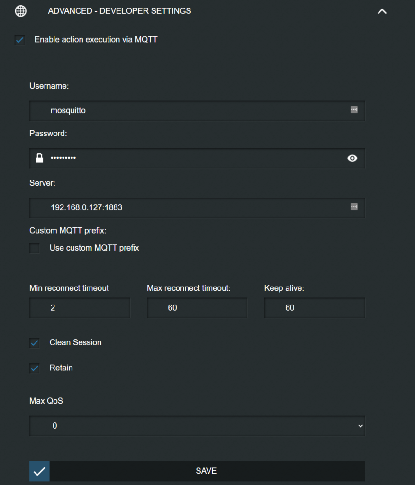Image resolution: width=415 pixels, height=485 pixels.
Task: Enable Use custom MQTT prefix checkbox
Action: tap(35, 248)
